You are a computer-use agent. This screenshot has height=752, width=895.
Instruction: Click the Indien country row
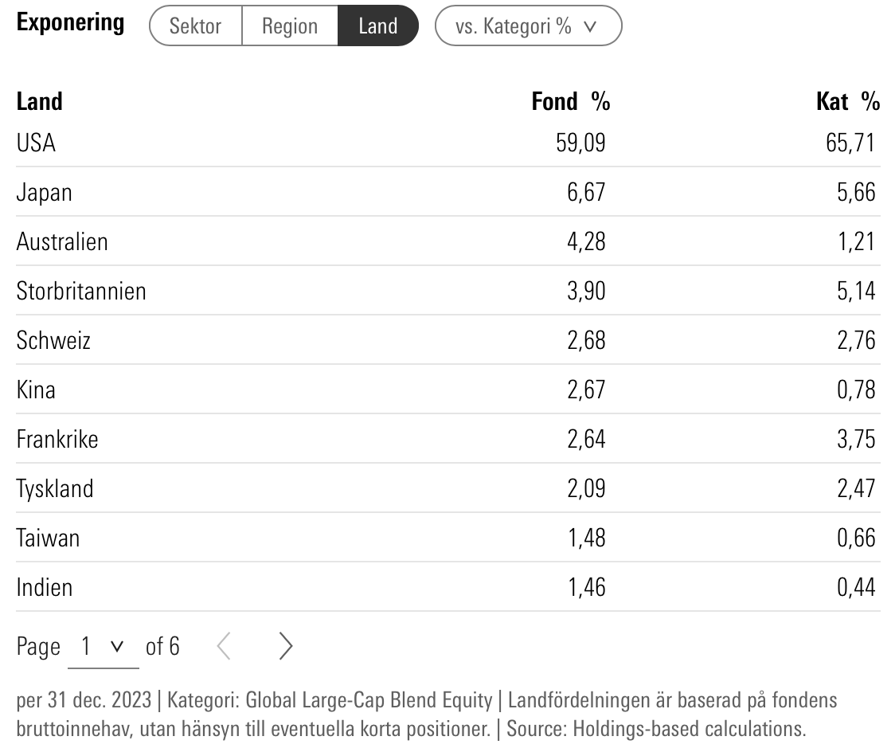(x=45, y=588)
